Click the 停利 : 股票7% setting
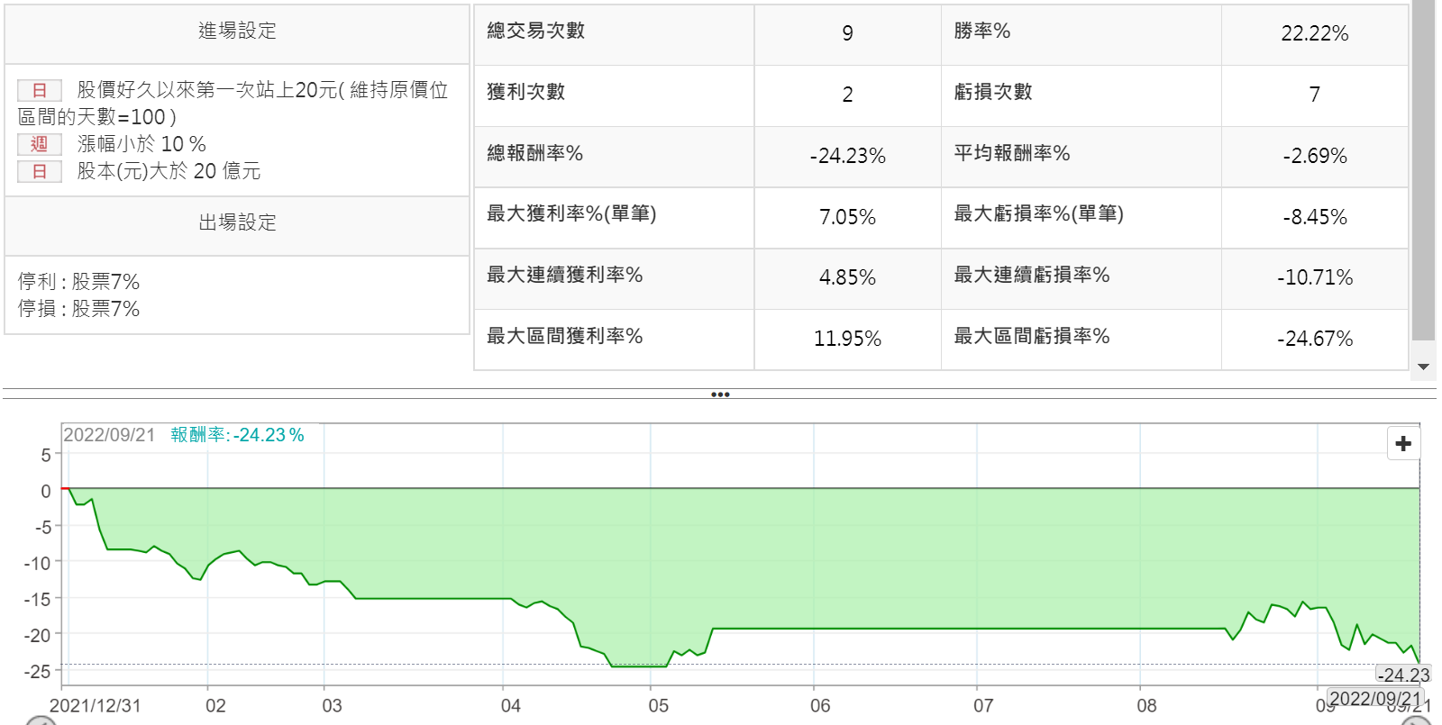The height and width of the screenshot is (725, 1442). pos(79,282)
